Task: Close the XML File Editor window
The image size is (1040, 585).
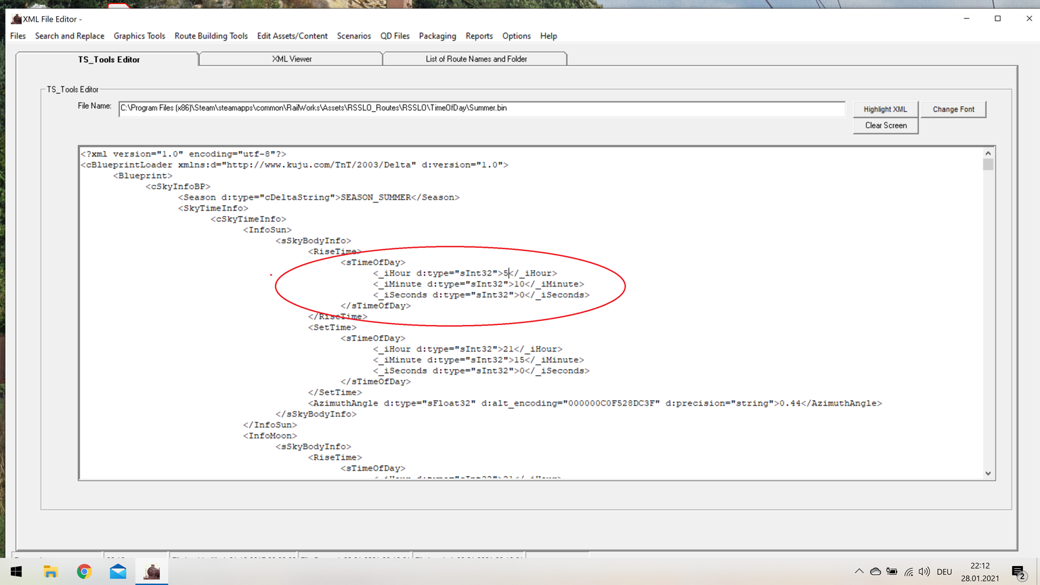Action: (1028, 19)
